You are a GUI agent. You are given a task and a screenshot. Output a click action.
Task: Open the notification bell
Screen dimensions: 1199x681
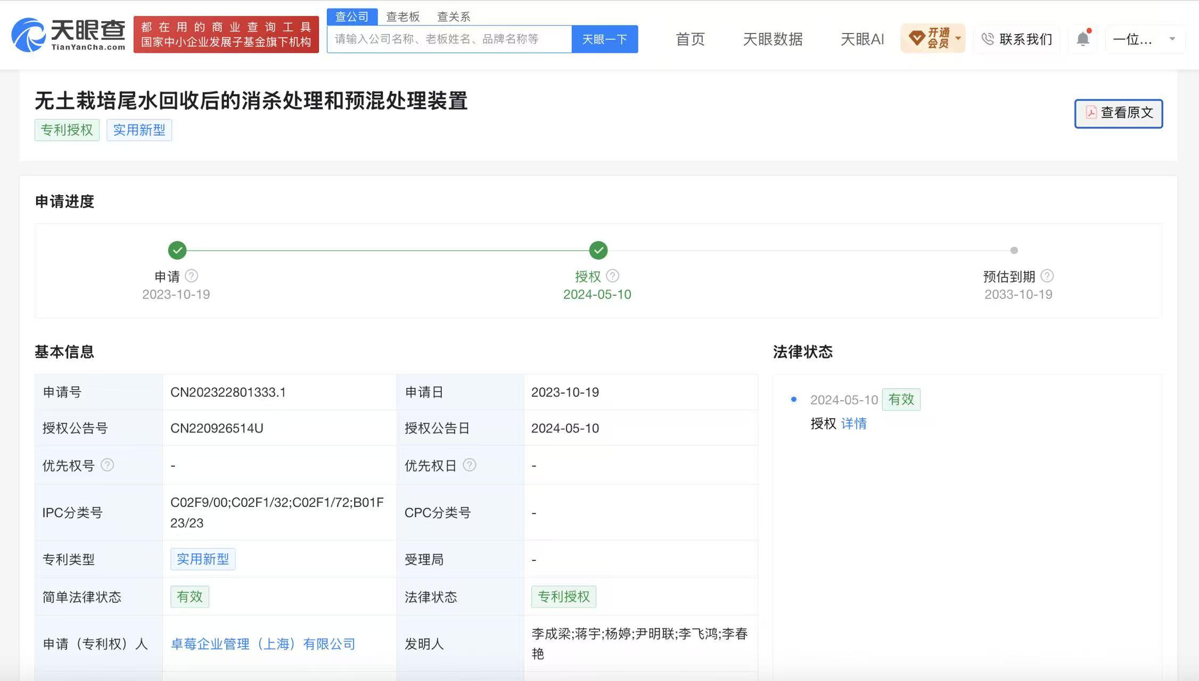click(x=1083, y=39)
